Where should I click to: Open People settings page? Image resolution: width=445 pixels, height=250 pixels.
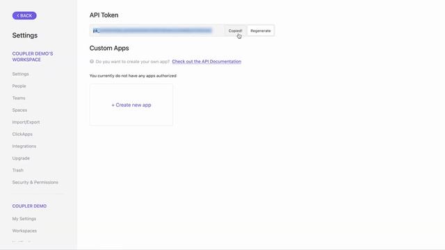(19, 86)
